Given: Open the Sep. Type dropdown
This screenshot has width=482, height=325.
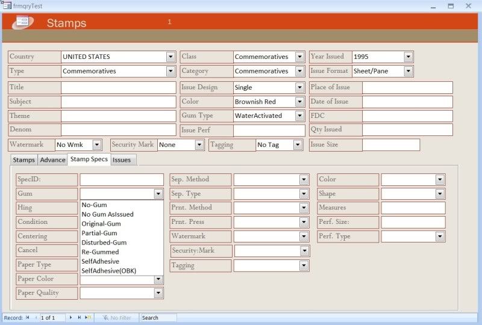Looking at the screenshot, I should click(304, 194).
